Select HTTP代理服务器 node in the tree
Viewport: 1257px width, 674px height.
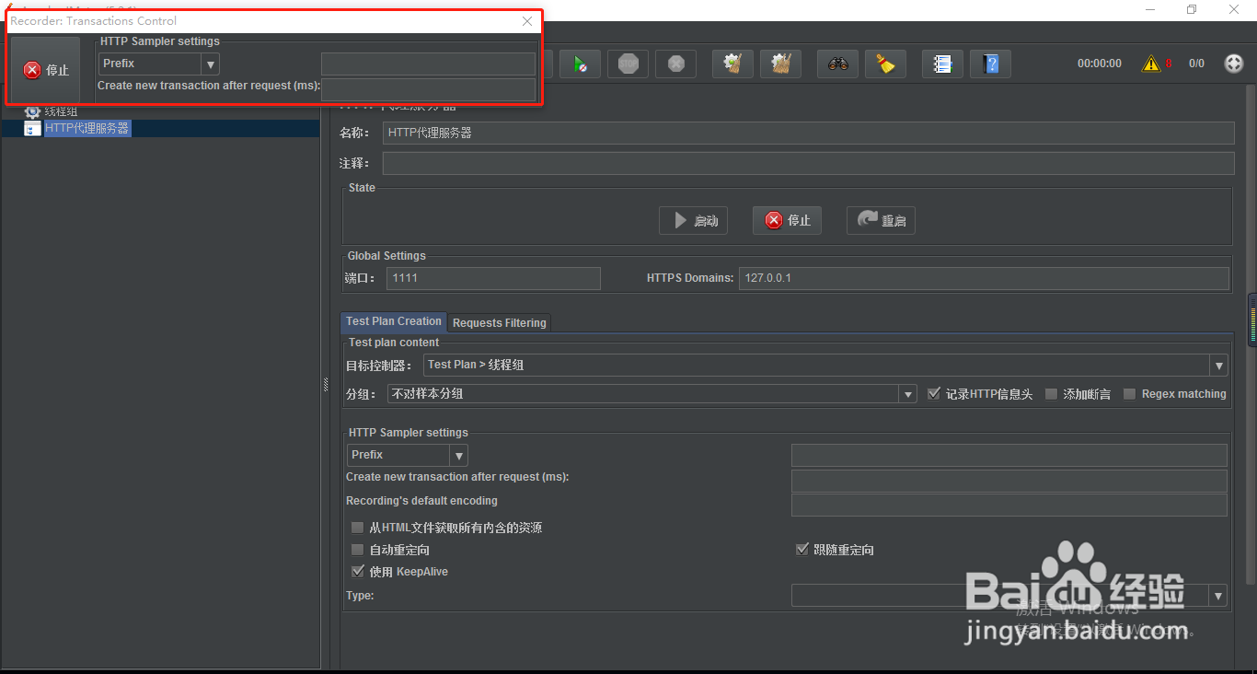(x=87, y=129)
